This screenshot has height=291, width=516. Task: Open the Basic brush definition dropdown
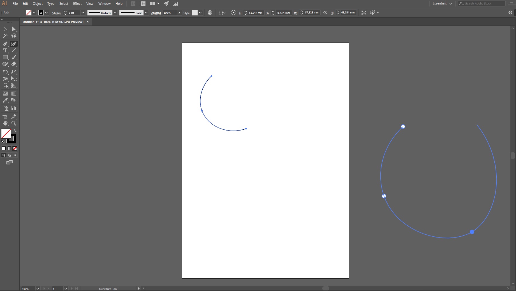(x=146, y=13)
